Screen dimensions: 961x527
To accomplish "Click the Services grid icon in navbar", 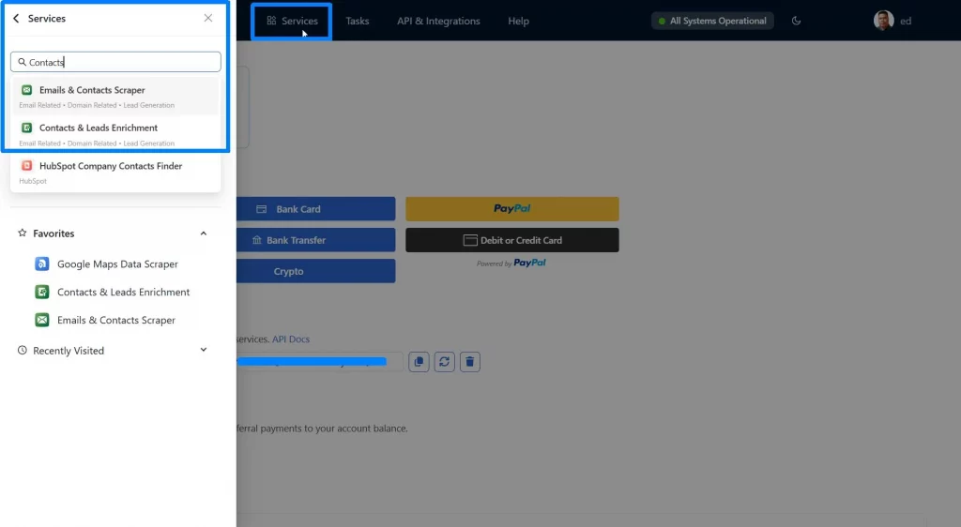I will coord(271,21).
